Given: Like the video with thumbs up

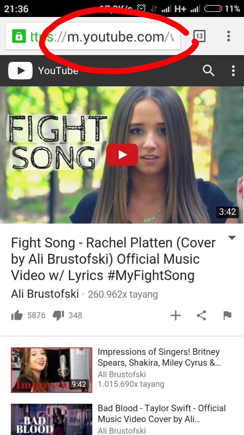Looking at the screenshot, I should point(17,315).
